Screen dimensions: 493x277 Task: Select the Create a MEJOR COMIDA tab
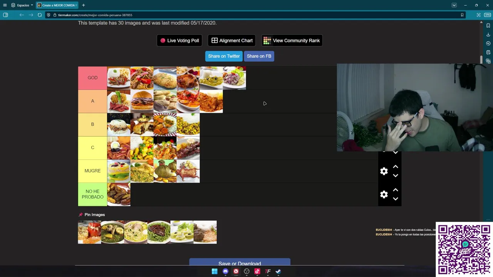coord(57,5)
